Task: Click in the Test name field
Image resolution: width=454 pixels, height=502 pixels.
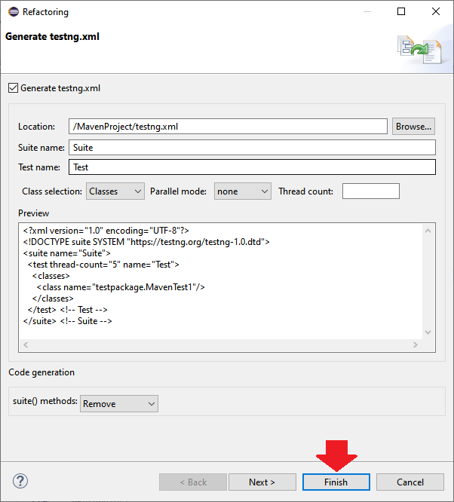Action: [252, 167]
